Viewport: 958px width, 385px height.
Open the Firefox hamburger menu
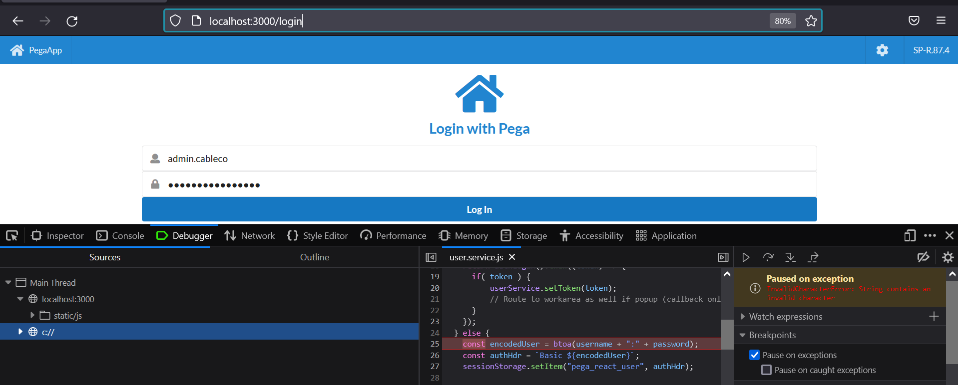click(941, 20)
